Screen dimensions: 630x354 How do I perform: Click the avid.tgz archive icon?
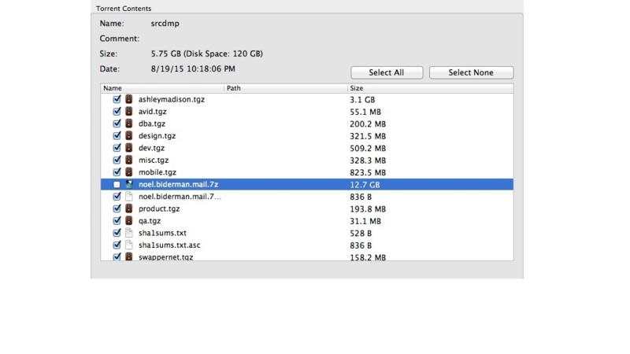[129, 111]
